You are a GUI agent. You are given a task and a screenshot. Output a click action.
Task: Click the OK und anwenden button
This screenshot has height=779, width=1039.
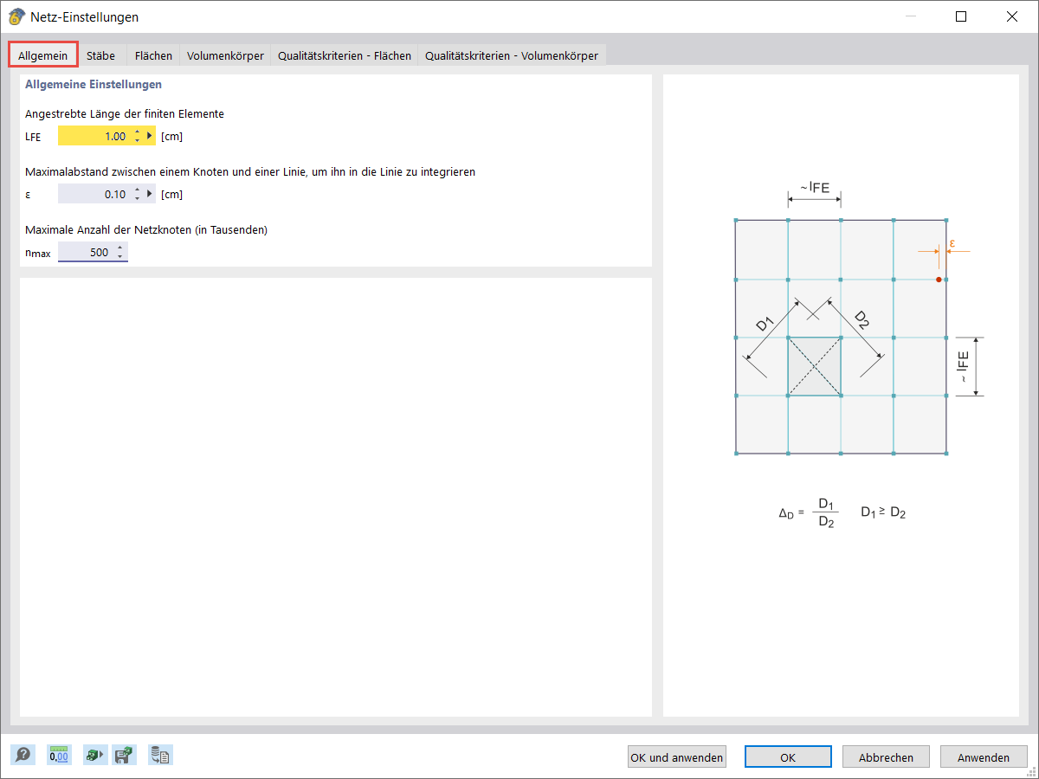point(677,756)
